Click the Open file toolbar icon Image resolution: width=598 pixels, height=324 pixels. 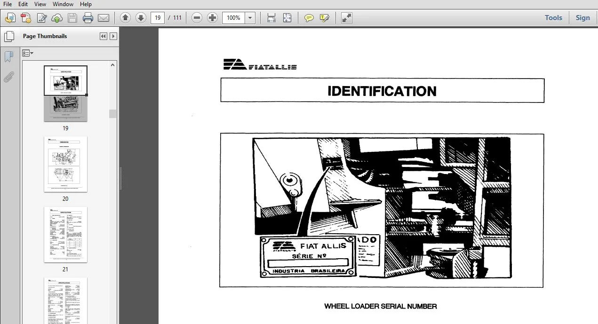[x=10, y=18]
